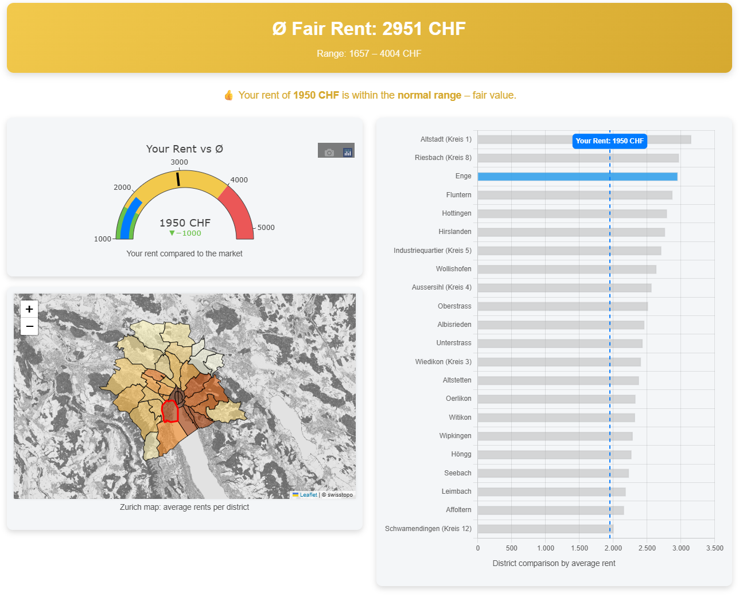Click the 'Wipkingen' district label

(455, 436)
